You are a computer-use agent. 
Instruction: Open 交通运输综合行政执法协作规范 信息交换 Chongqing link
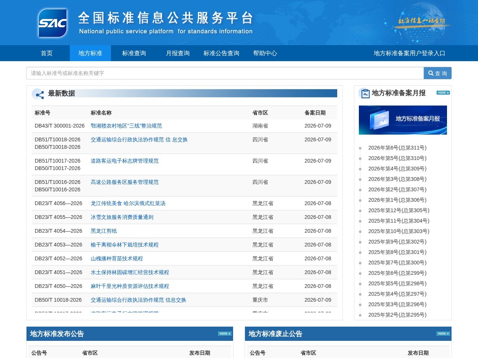tap(139, 300)
